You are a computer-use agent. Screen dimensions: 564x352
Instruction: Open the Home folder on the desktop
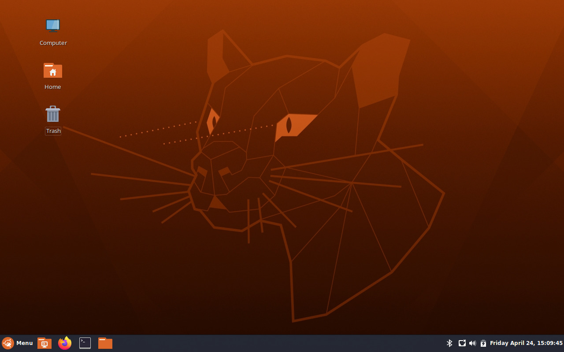click(52, 70)
